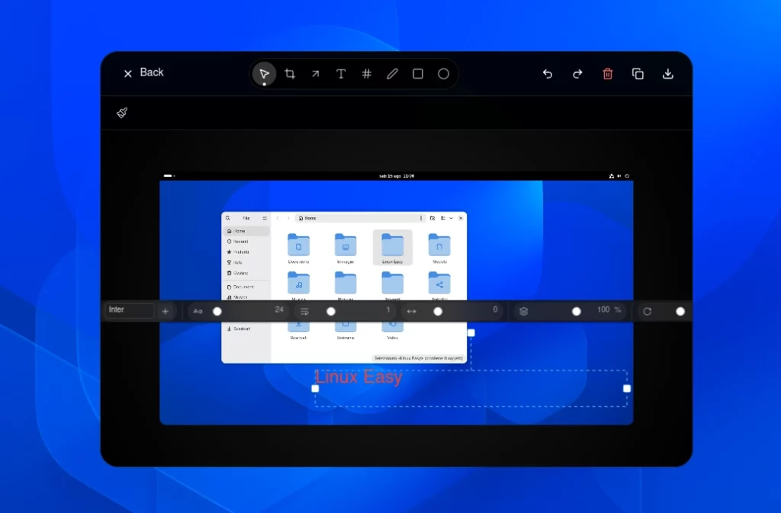Select the red Linux Easy text annotation
Image resolution: width=781 pixels, height=513 pixels.
coord(358,377)
